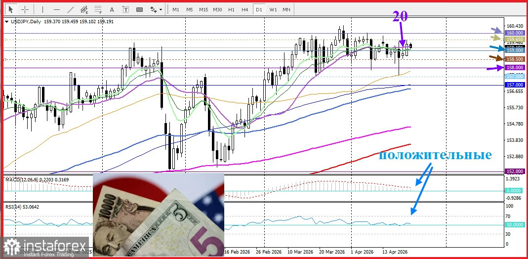Click the USDJPY,Daily chart title

click(x=26, y=22)
